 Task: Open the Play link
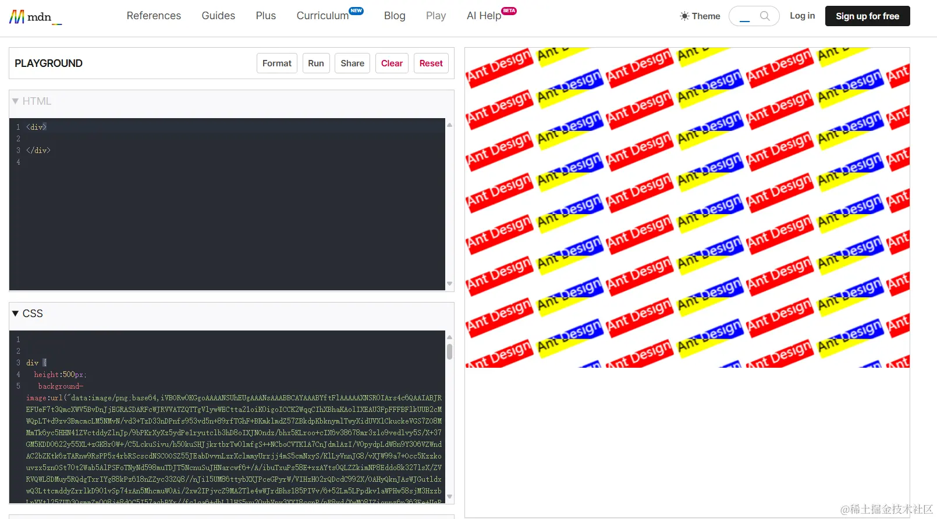[436, 16]
